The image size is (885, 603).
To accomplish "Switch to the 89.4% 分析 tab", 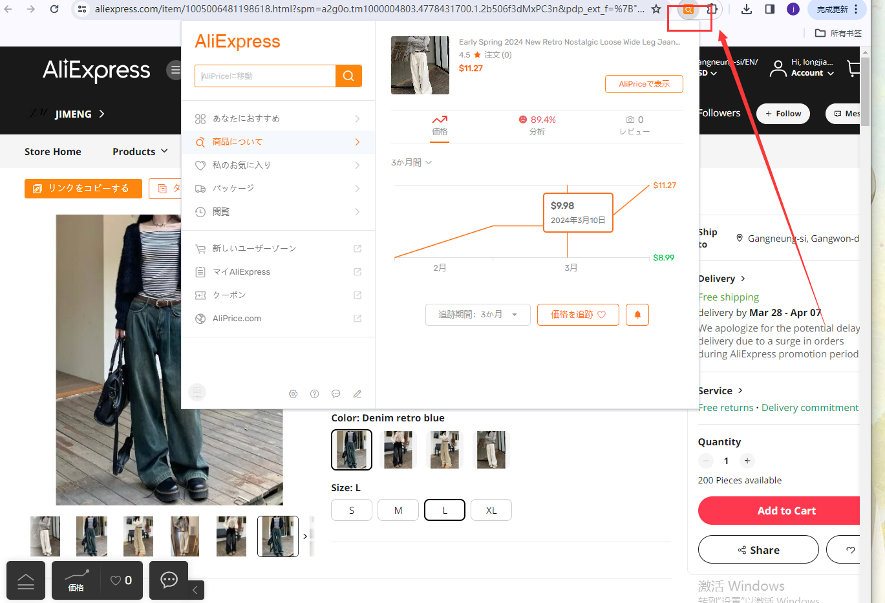I will pos(537,125).
